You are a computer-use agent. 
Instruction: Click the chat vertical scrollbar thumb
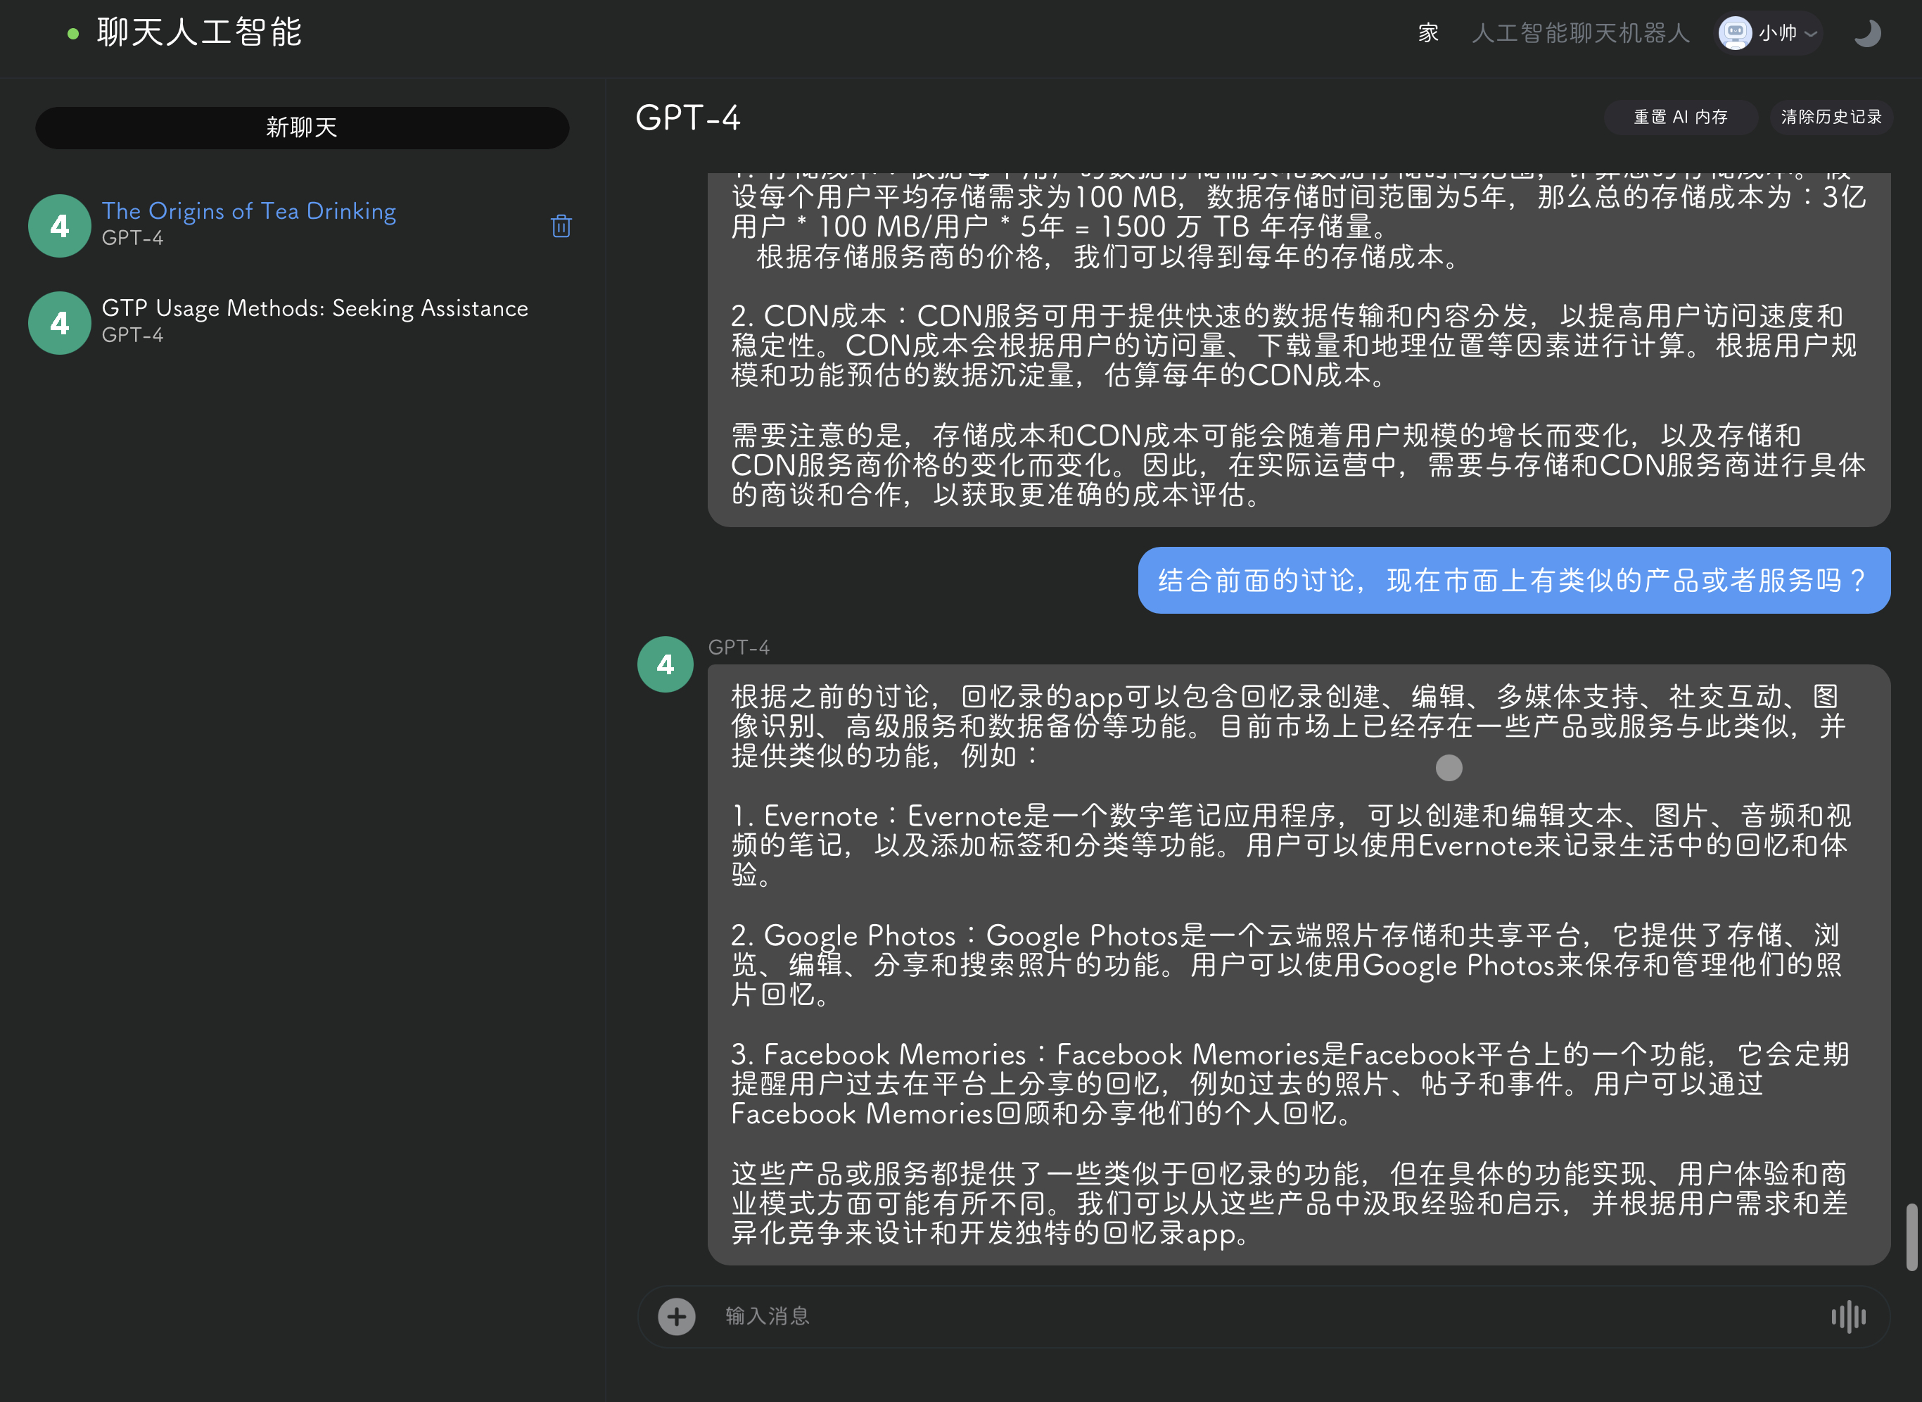1911,1237
